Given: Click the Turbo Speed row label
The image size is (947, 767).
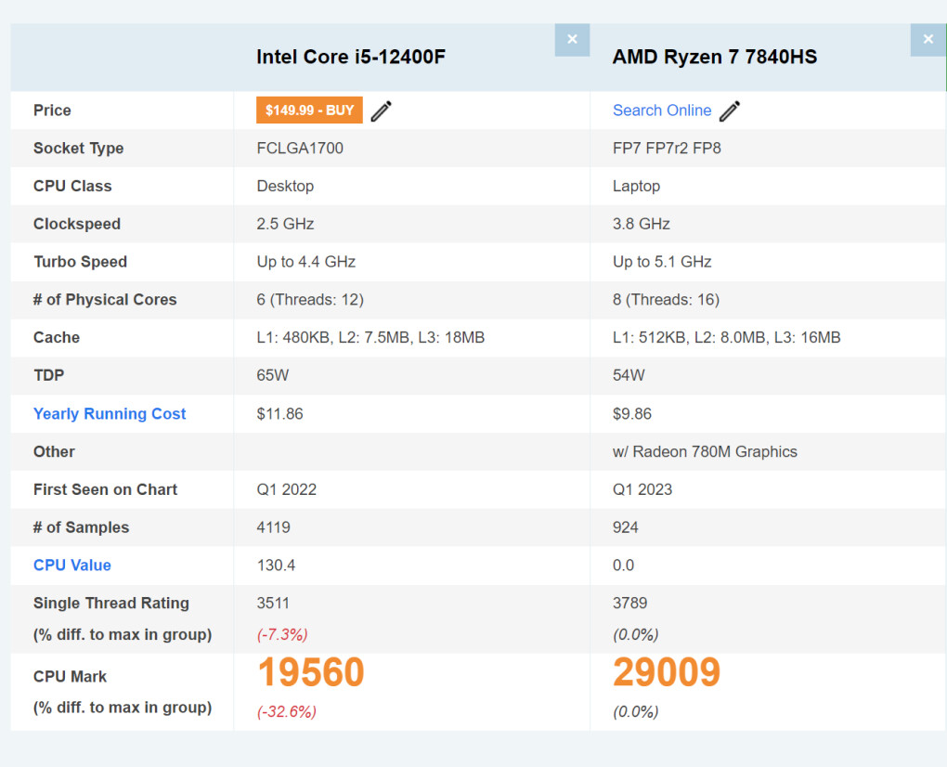Looking at the screenshot, I should 81,262.
